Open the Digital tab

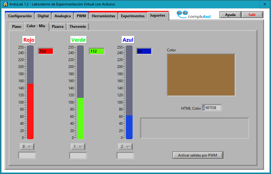[x=43, y=16]
